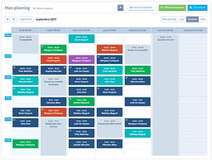Screen dimensions: 212x160
Task: Open Comptabilité event on Monday
Action: pyautogui.click(x=26, y=44)
